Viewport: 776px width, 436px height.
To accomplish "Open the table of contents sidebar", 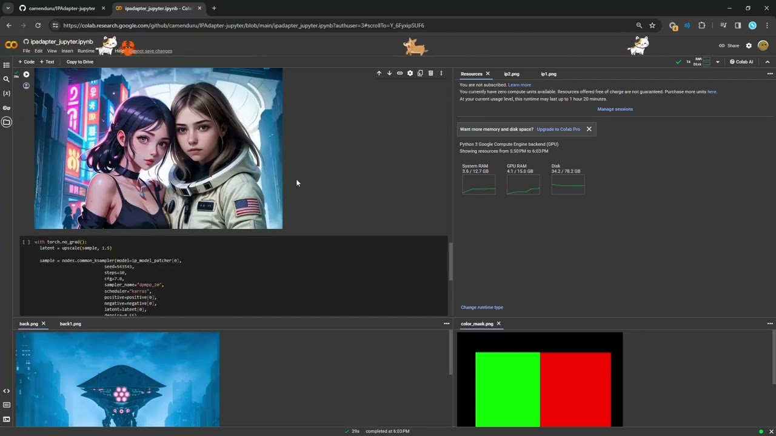I will click(x=7, y=65).
